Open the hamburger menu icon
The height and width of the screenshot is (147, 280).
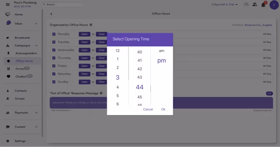point(8,4)
